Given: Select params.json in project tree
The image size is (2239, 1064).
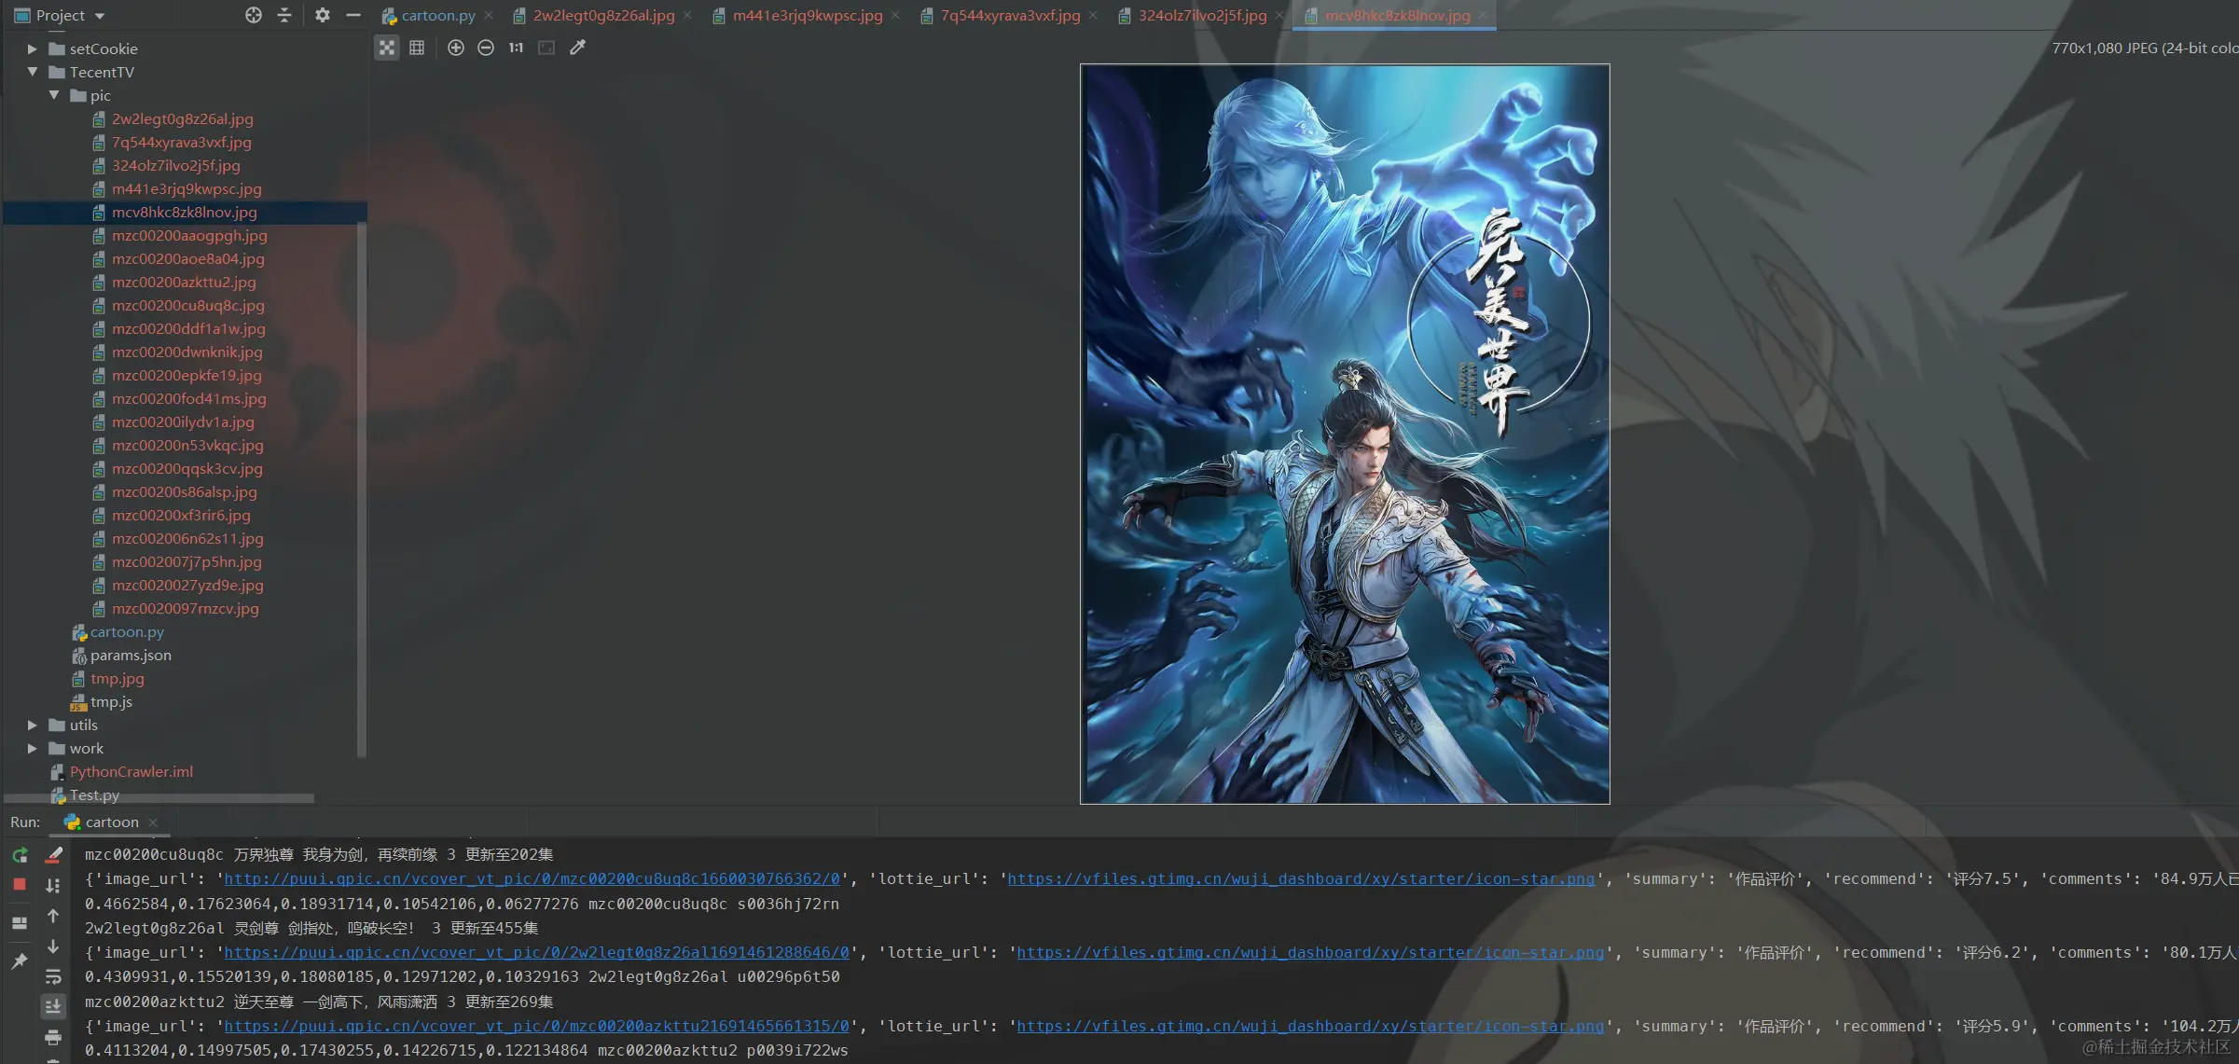Looking at the screenshot, I should click(x=131, y=656).
